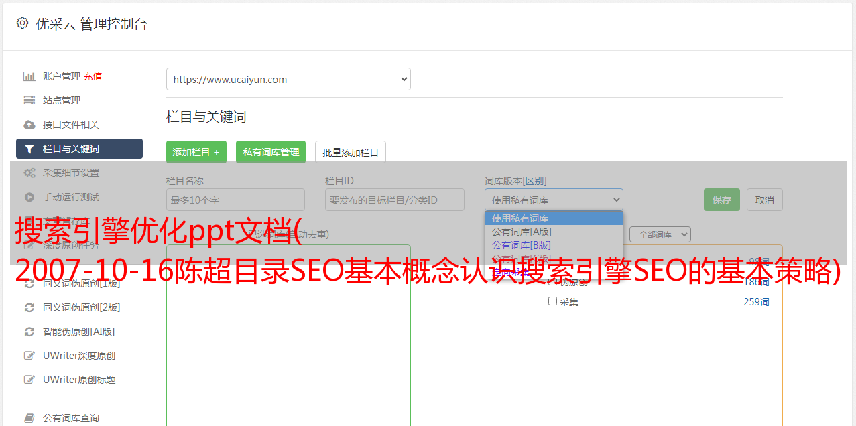Select the active 栏目与关键词 sidebar item
Viewport: 856px width, 426px height.
(79, 149)
